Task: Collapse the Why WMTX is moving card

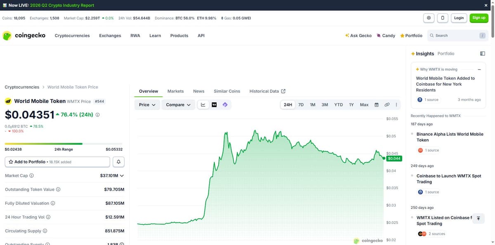Action: (x=479, y=70)
